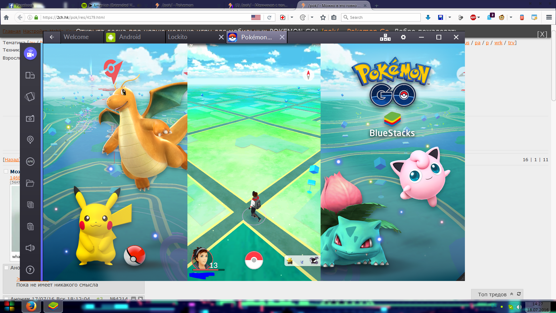The height and width of the screenshot is (313, 556).
Task: Click the BlueStacks volume speaker icon
Action: coord(30,248)
